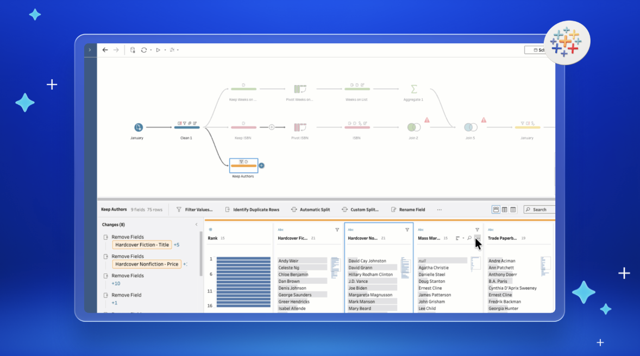This screenshot has height=356, width=640.
Task: Switch to data grid view
Action: point(504,209)
